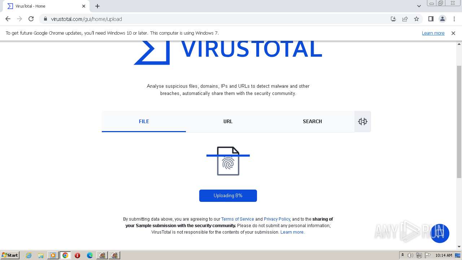Bookmark this page with star
Image resolution: width=462 pixels, height=260 pixels.
click(417, 19)
